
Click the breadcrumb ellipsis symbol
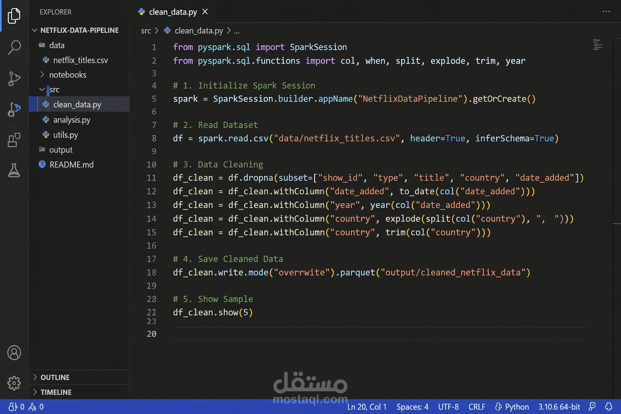[237, 31]
